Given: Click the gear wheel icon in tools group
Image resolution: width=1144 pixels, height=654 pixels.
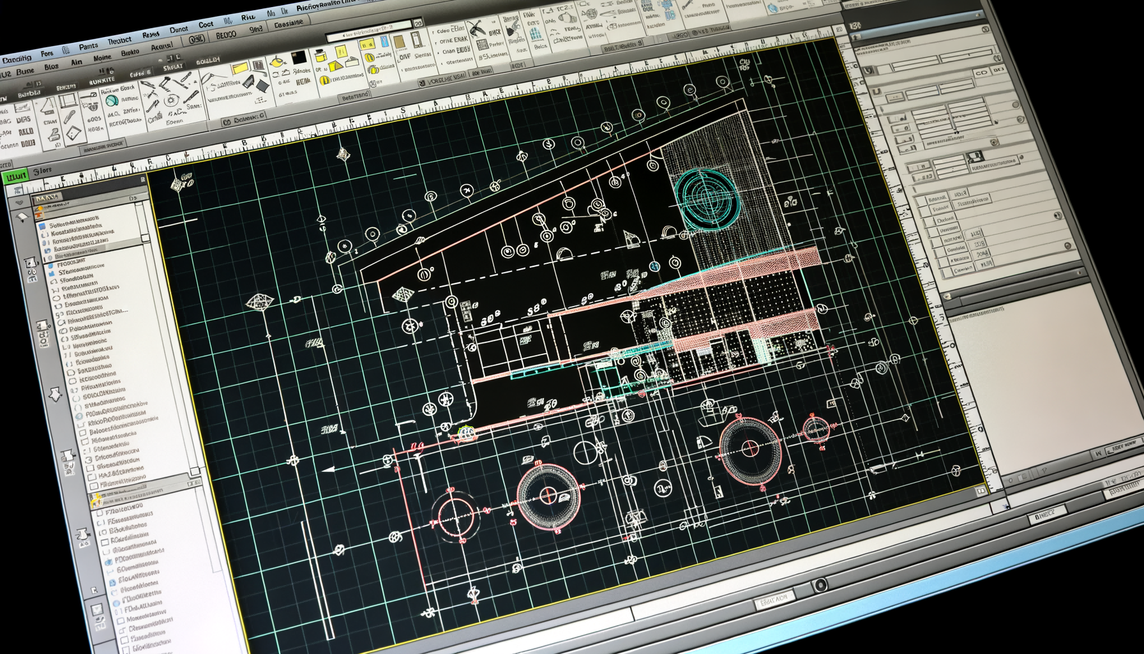Looking at the screenshot, I should pyautogui.click(x=170, y=101).
